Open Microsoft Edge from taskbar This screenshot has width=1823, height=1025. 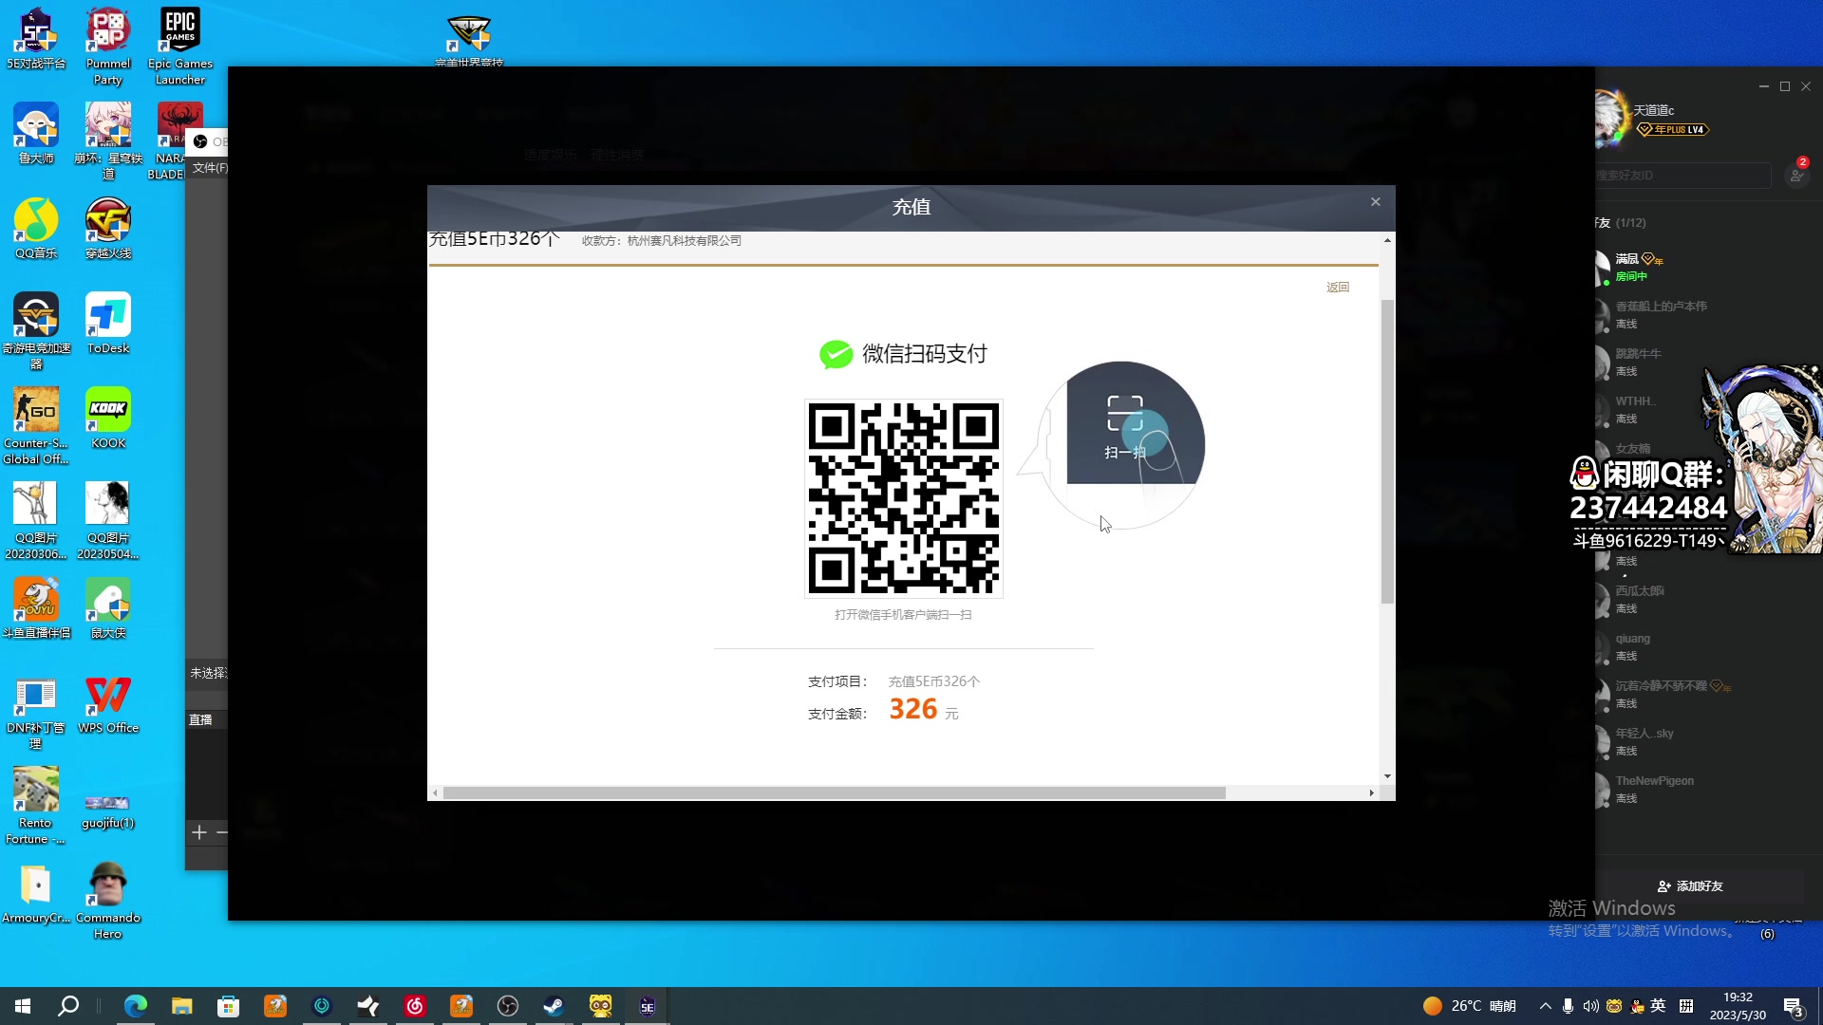click(x=135, y=1006)
